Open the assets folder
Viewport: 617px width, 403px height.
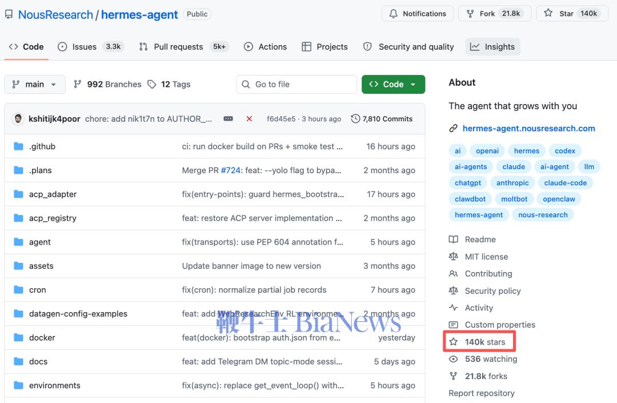41,266
